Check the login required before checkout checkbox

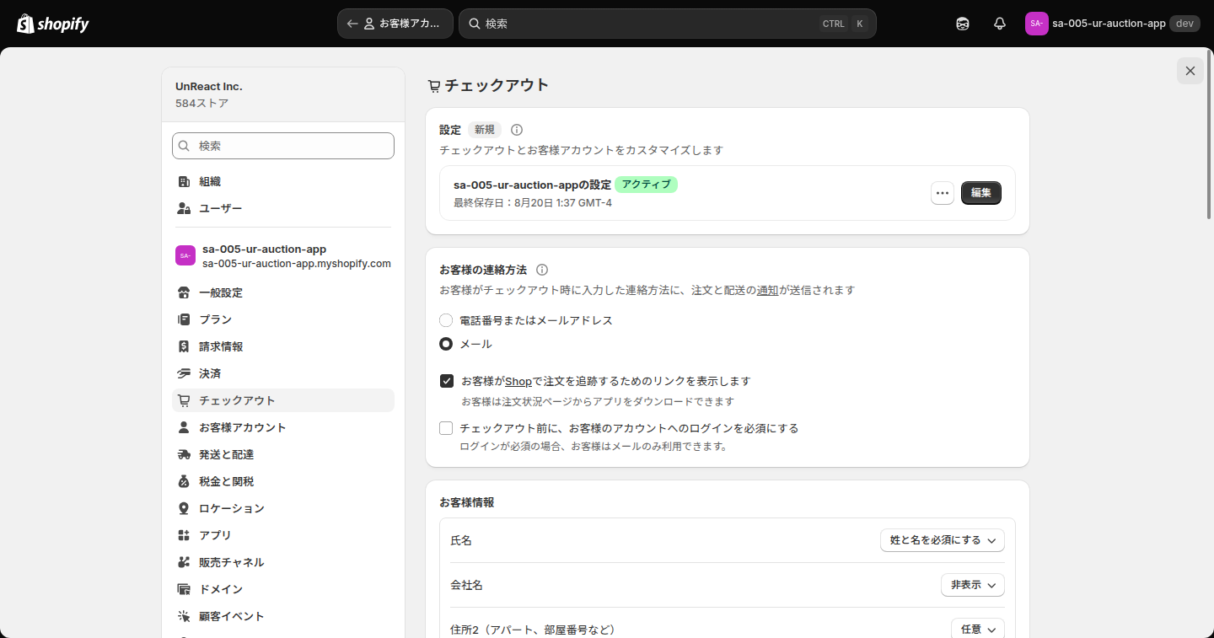(446, 428)
